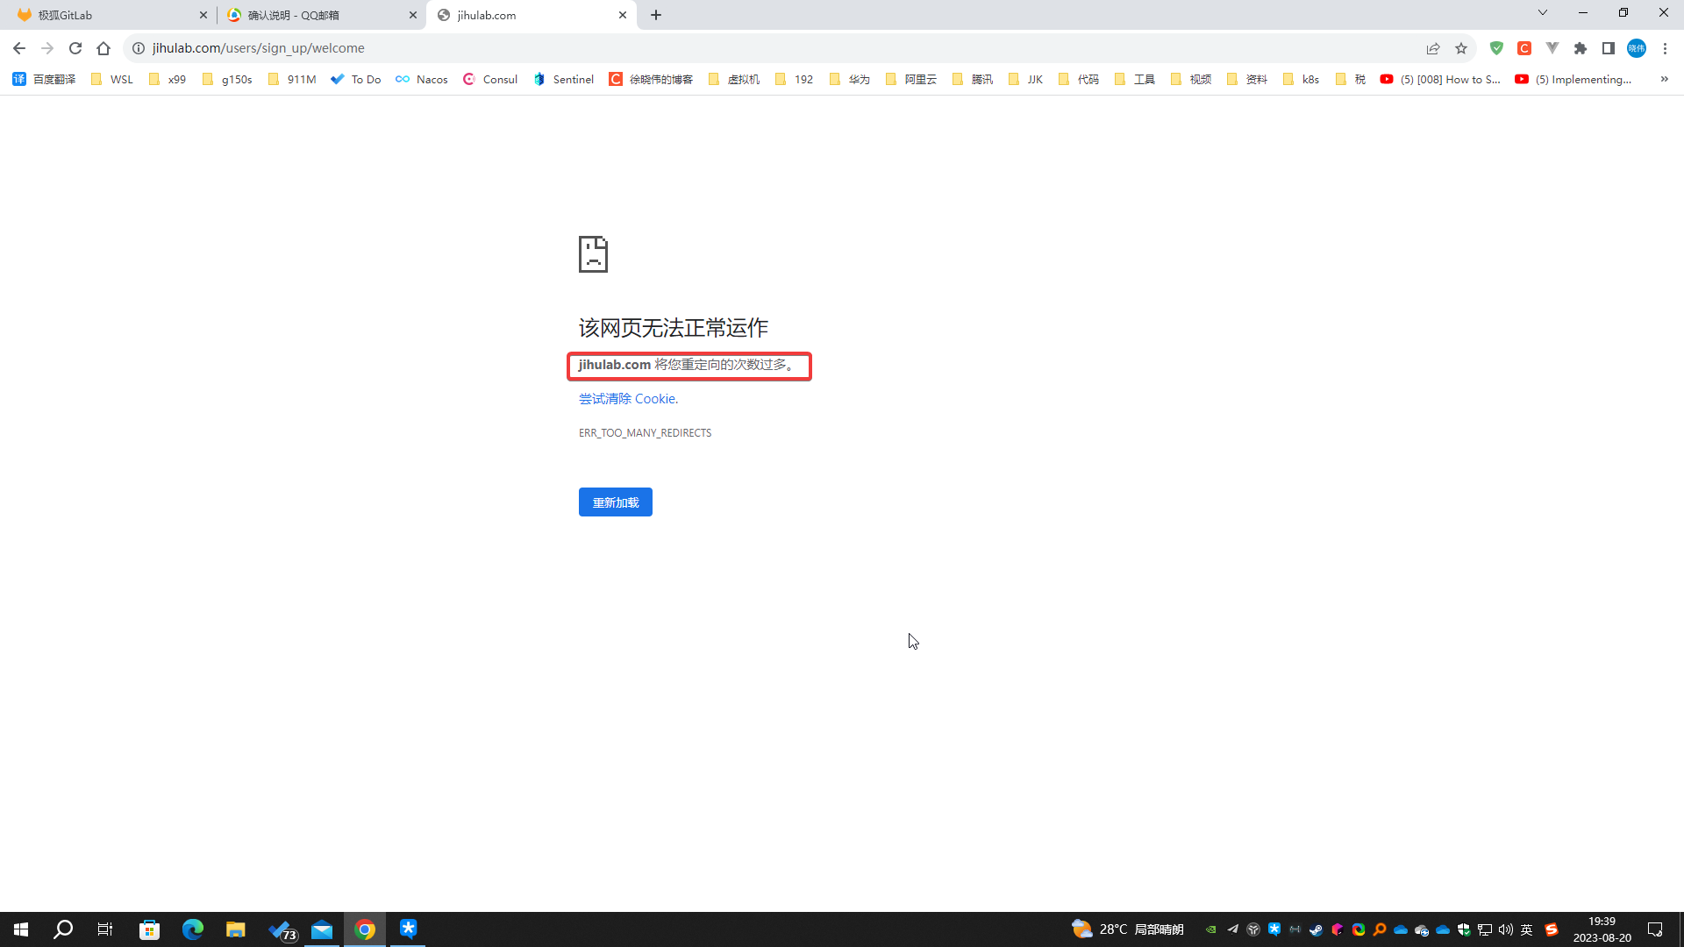Close the jihulab.com tab
This screenshot has height=947, width=1684.
click(x=623, y=15)
